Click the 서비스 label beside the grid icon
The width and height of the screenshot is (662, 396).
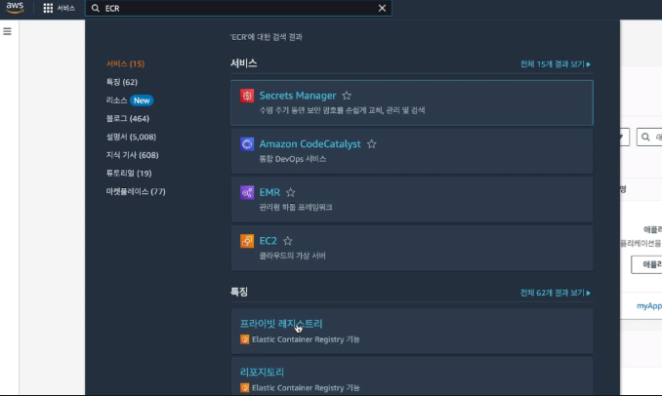tap(65, 8)
